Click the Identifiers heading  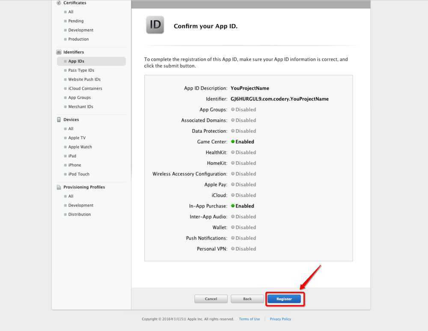[x=74, y=52]
